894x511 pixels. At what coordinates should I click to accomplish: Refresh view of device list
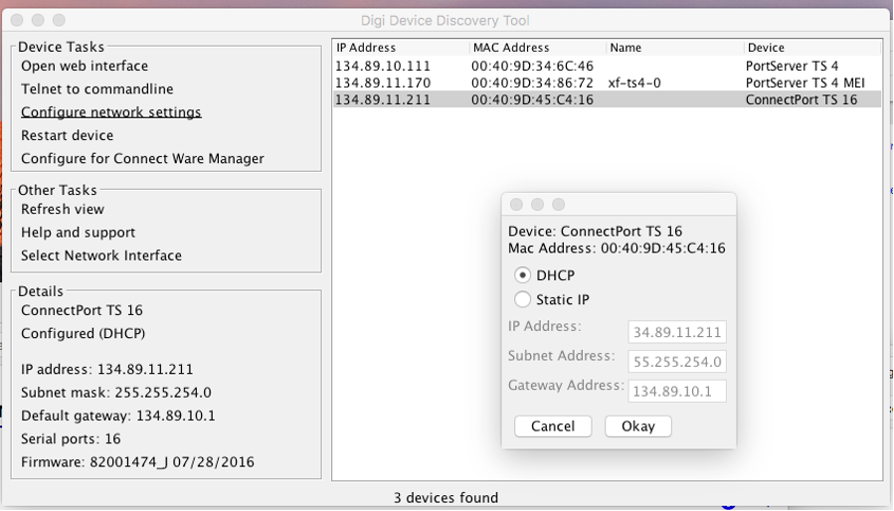63,209
